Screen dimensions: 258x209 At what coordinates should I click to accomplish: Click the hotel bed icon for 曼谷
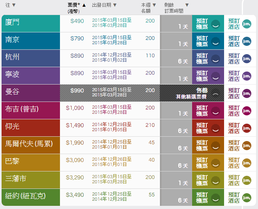(247, 94)
